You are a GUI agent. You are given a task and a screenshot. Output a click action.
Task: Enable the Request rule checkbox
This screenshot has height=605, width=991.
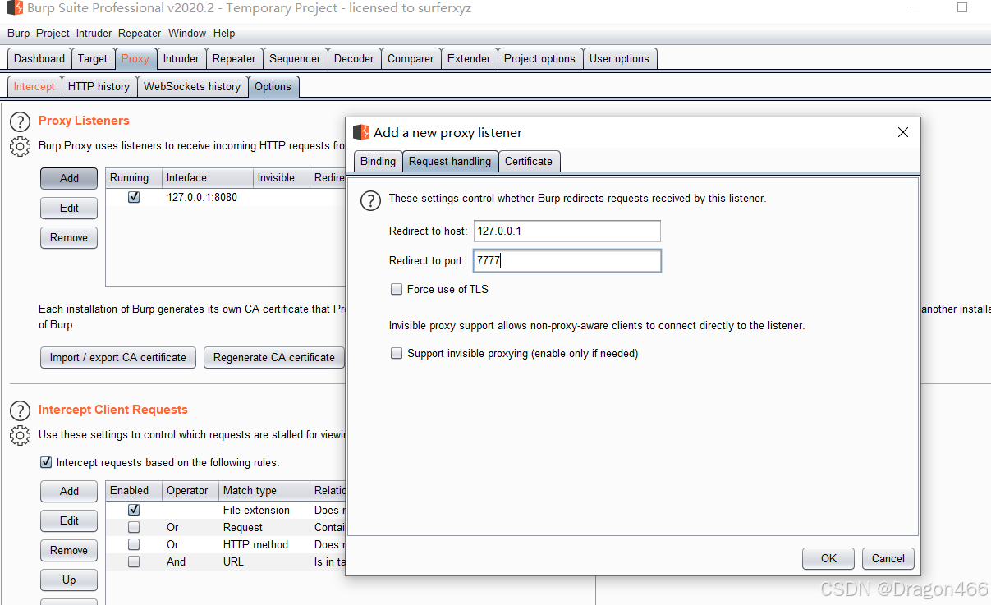[x=134, y=527]
